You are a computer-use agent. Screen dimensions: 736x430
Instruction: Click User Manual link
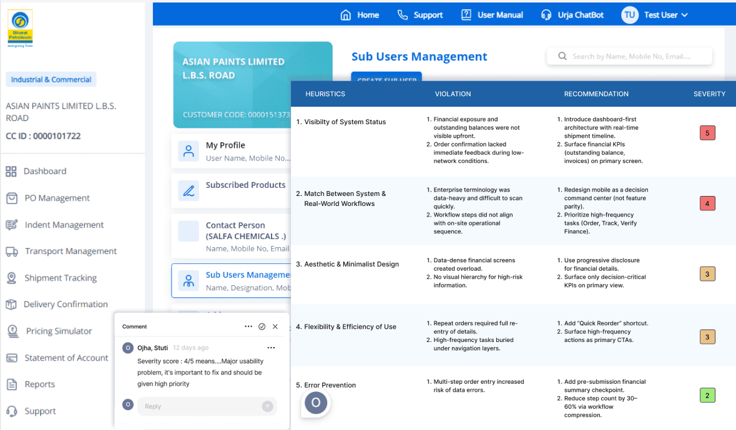(x=501, y=15)
